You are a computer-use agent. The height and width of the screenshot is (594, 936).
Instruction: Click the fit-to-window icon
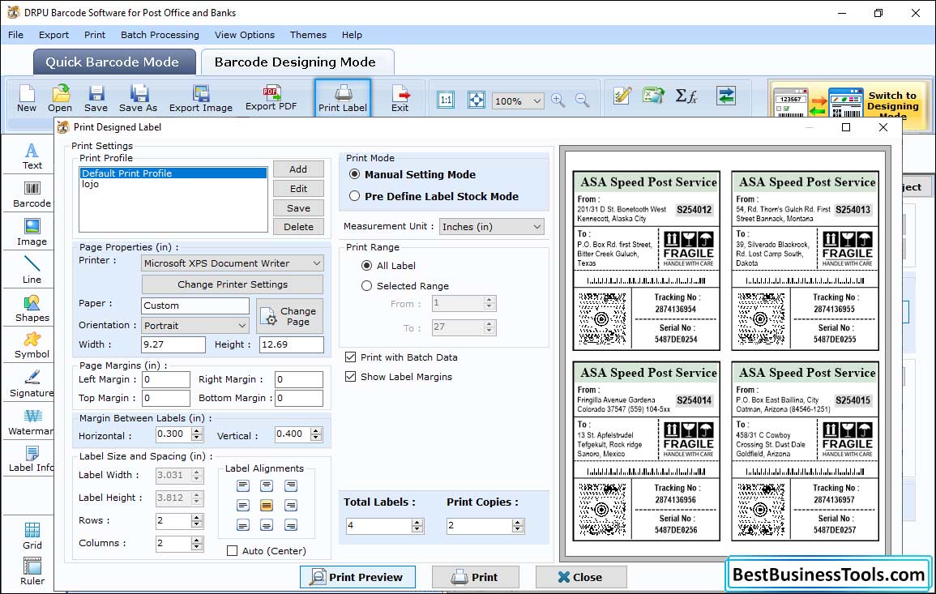pyautogui.click(x=477, y=100)
